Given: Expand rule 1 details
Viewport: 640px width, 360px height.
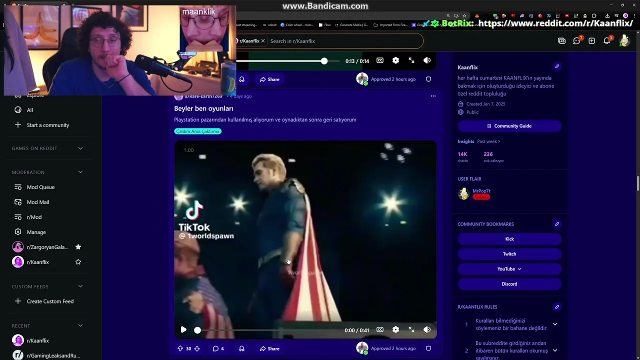Looking at the screenshot, I should point(554,324).
